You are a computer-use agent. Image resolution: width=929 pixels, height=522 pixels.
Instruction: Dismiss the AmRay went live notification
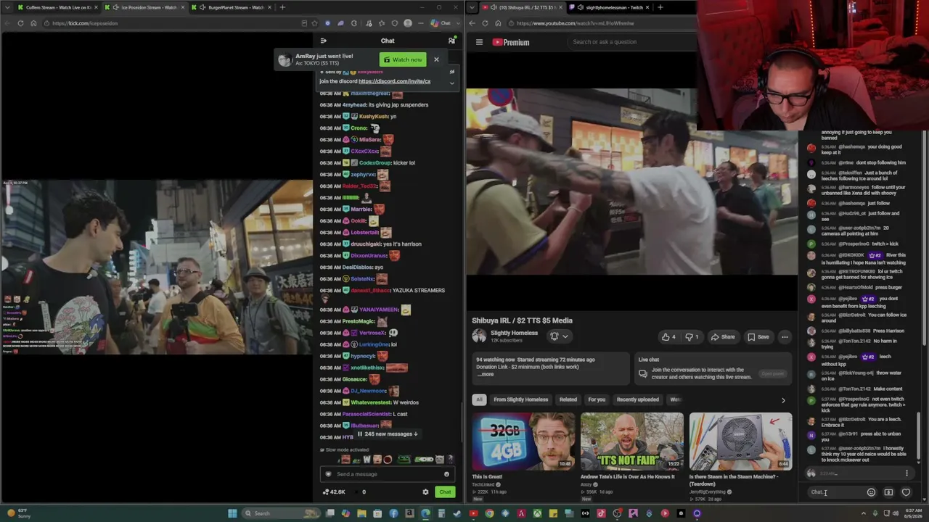436,59
